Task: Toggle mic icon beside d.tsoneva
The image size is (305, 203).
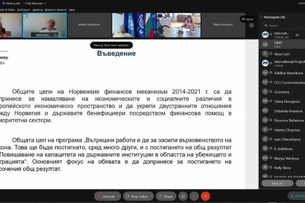Action: pyautogui.click(x=270, y=91)
